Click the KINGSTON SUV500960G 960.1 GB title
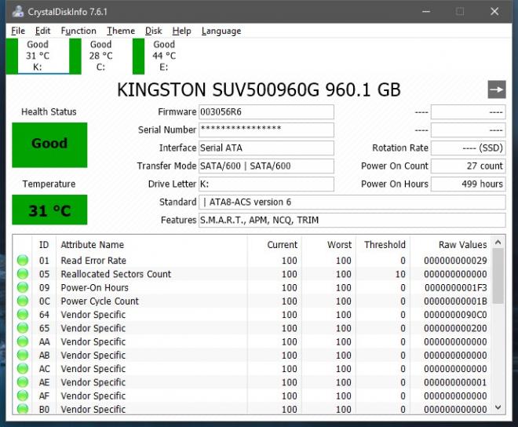Image resolution: width=518 pixels, height=427 pixels. point(259,89)
